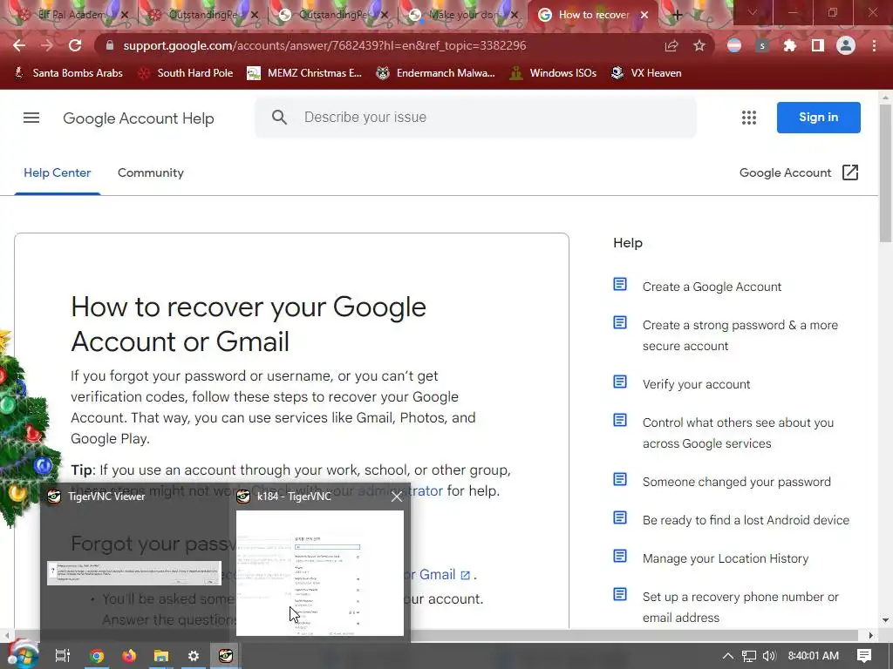Open Manage your Location History article

725,558
